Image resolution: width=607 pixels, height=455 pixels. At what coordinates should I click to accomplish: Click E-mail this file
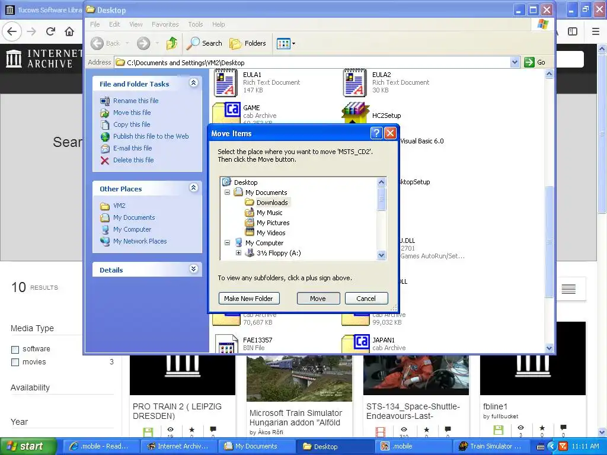tap(132, 148)
